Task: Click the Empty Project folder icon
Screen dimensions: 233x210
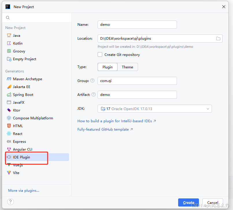Action: point(9,59)
